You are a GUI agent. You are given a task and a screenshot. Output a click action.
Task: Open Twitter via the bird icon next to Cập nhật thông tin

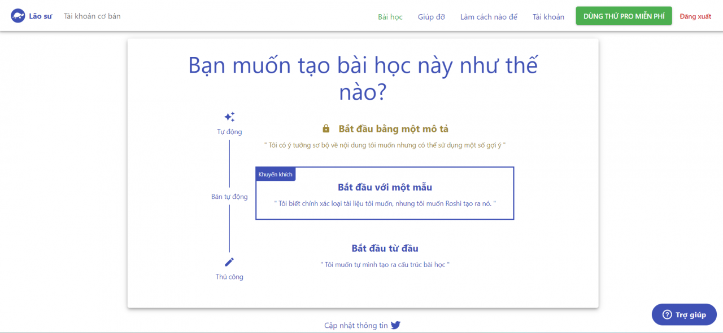[395, 325]
